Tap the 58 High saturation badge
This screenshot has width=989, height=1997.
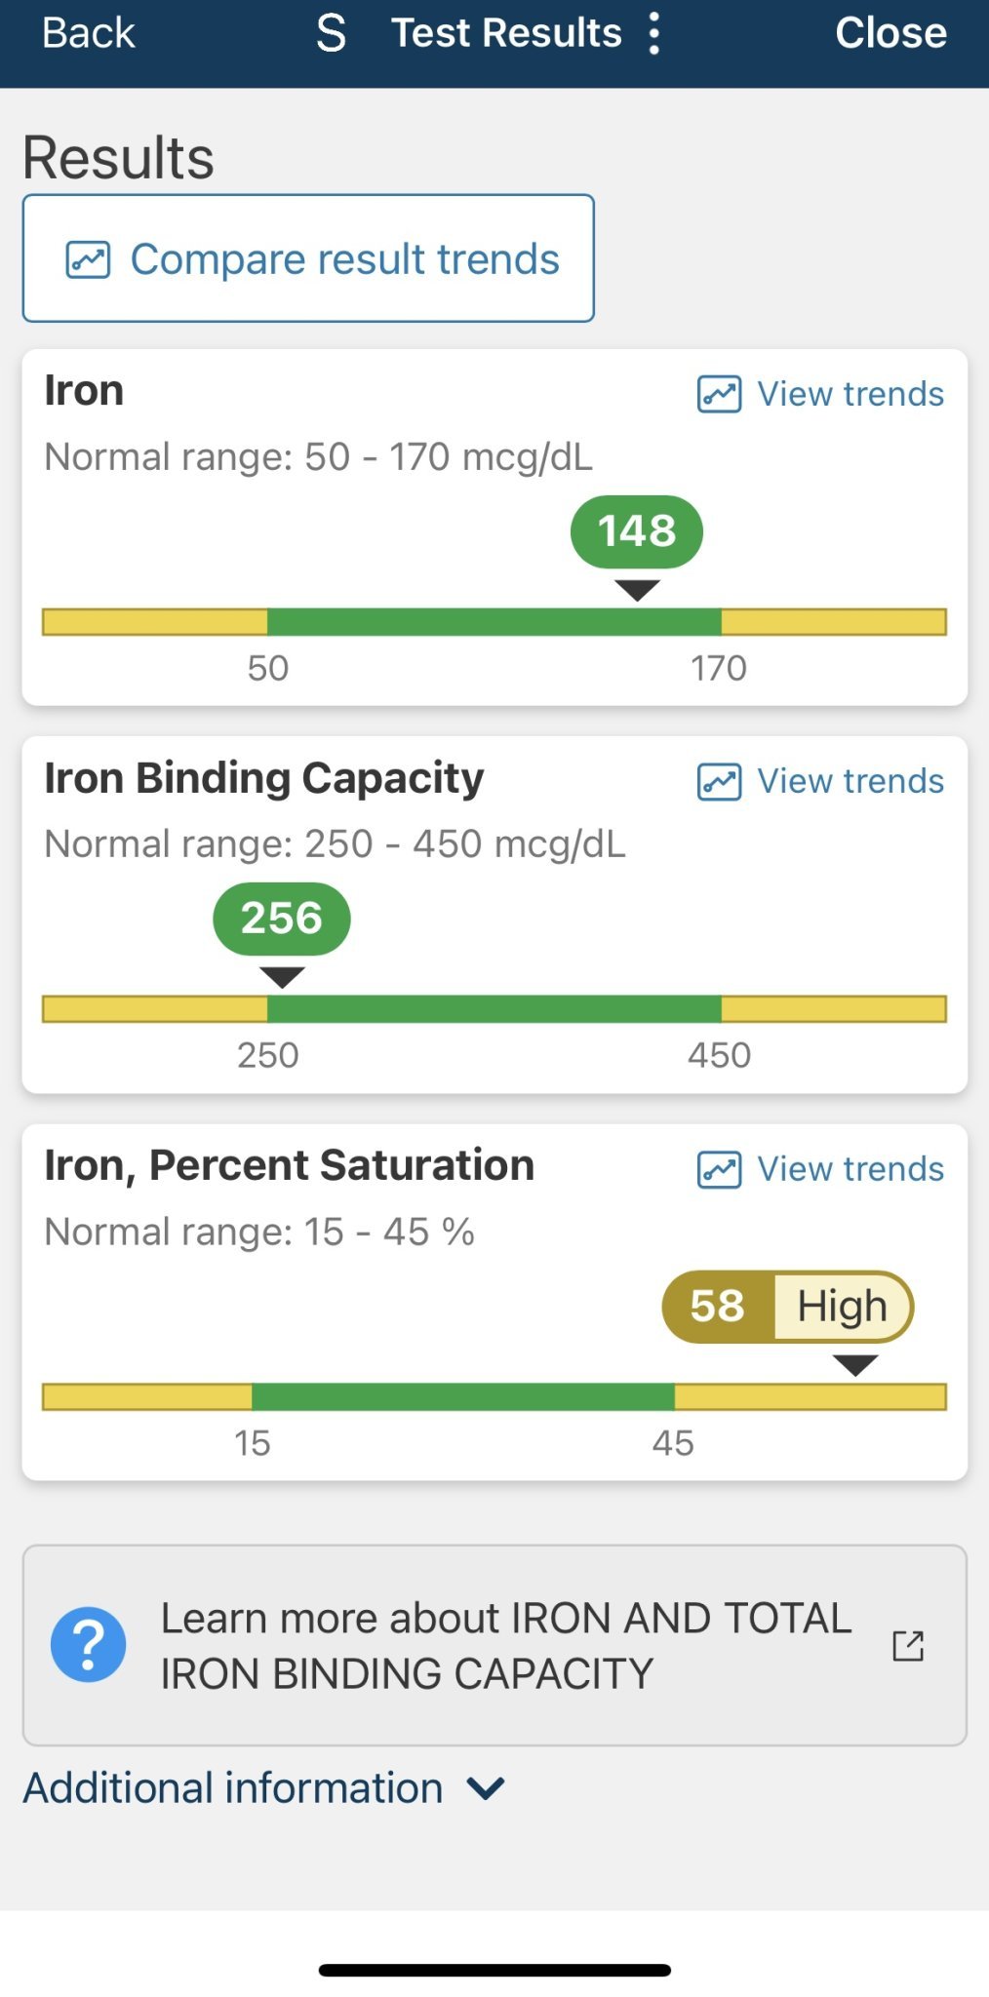pyautogui.click(x=787, y=1307)
